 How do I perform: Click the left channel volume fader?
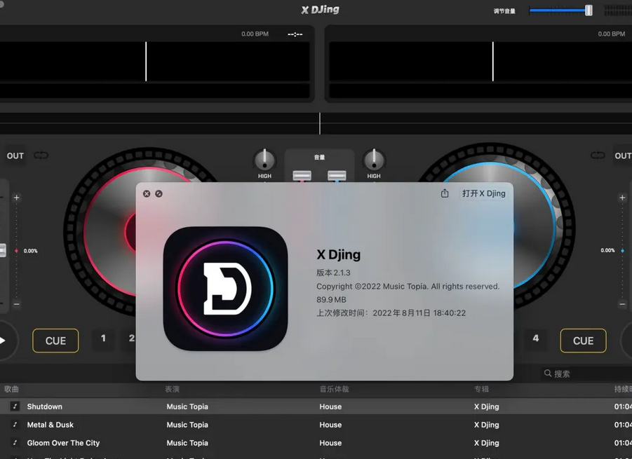[302, 176]
